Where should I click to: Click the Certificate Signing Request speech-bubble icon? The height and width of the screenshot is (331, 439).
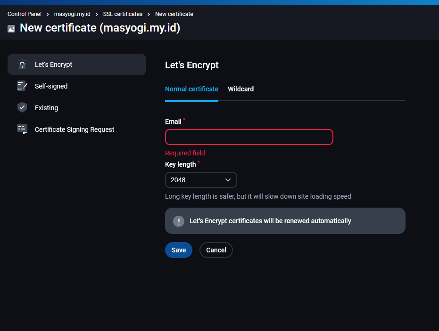pyautogui.click(x=22, y=129)
